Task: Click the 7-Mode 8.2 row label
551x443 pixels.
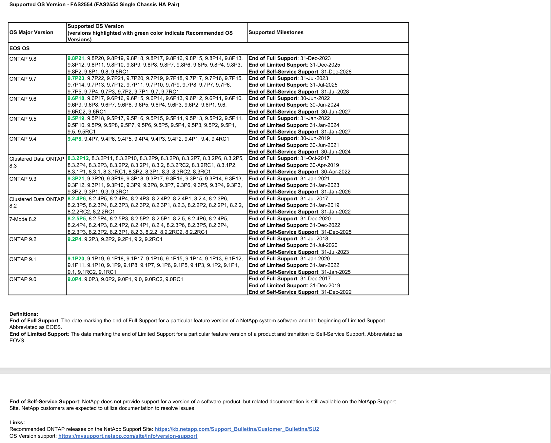Action: pos(23,219)
